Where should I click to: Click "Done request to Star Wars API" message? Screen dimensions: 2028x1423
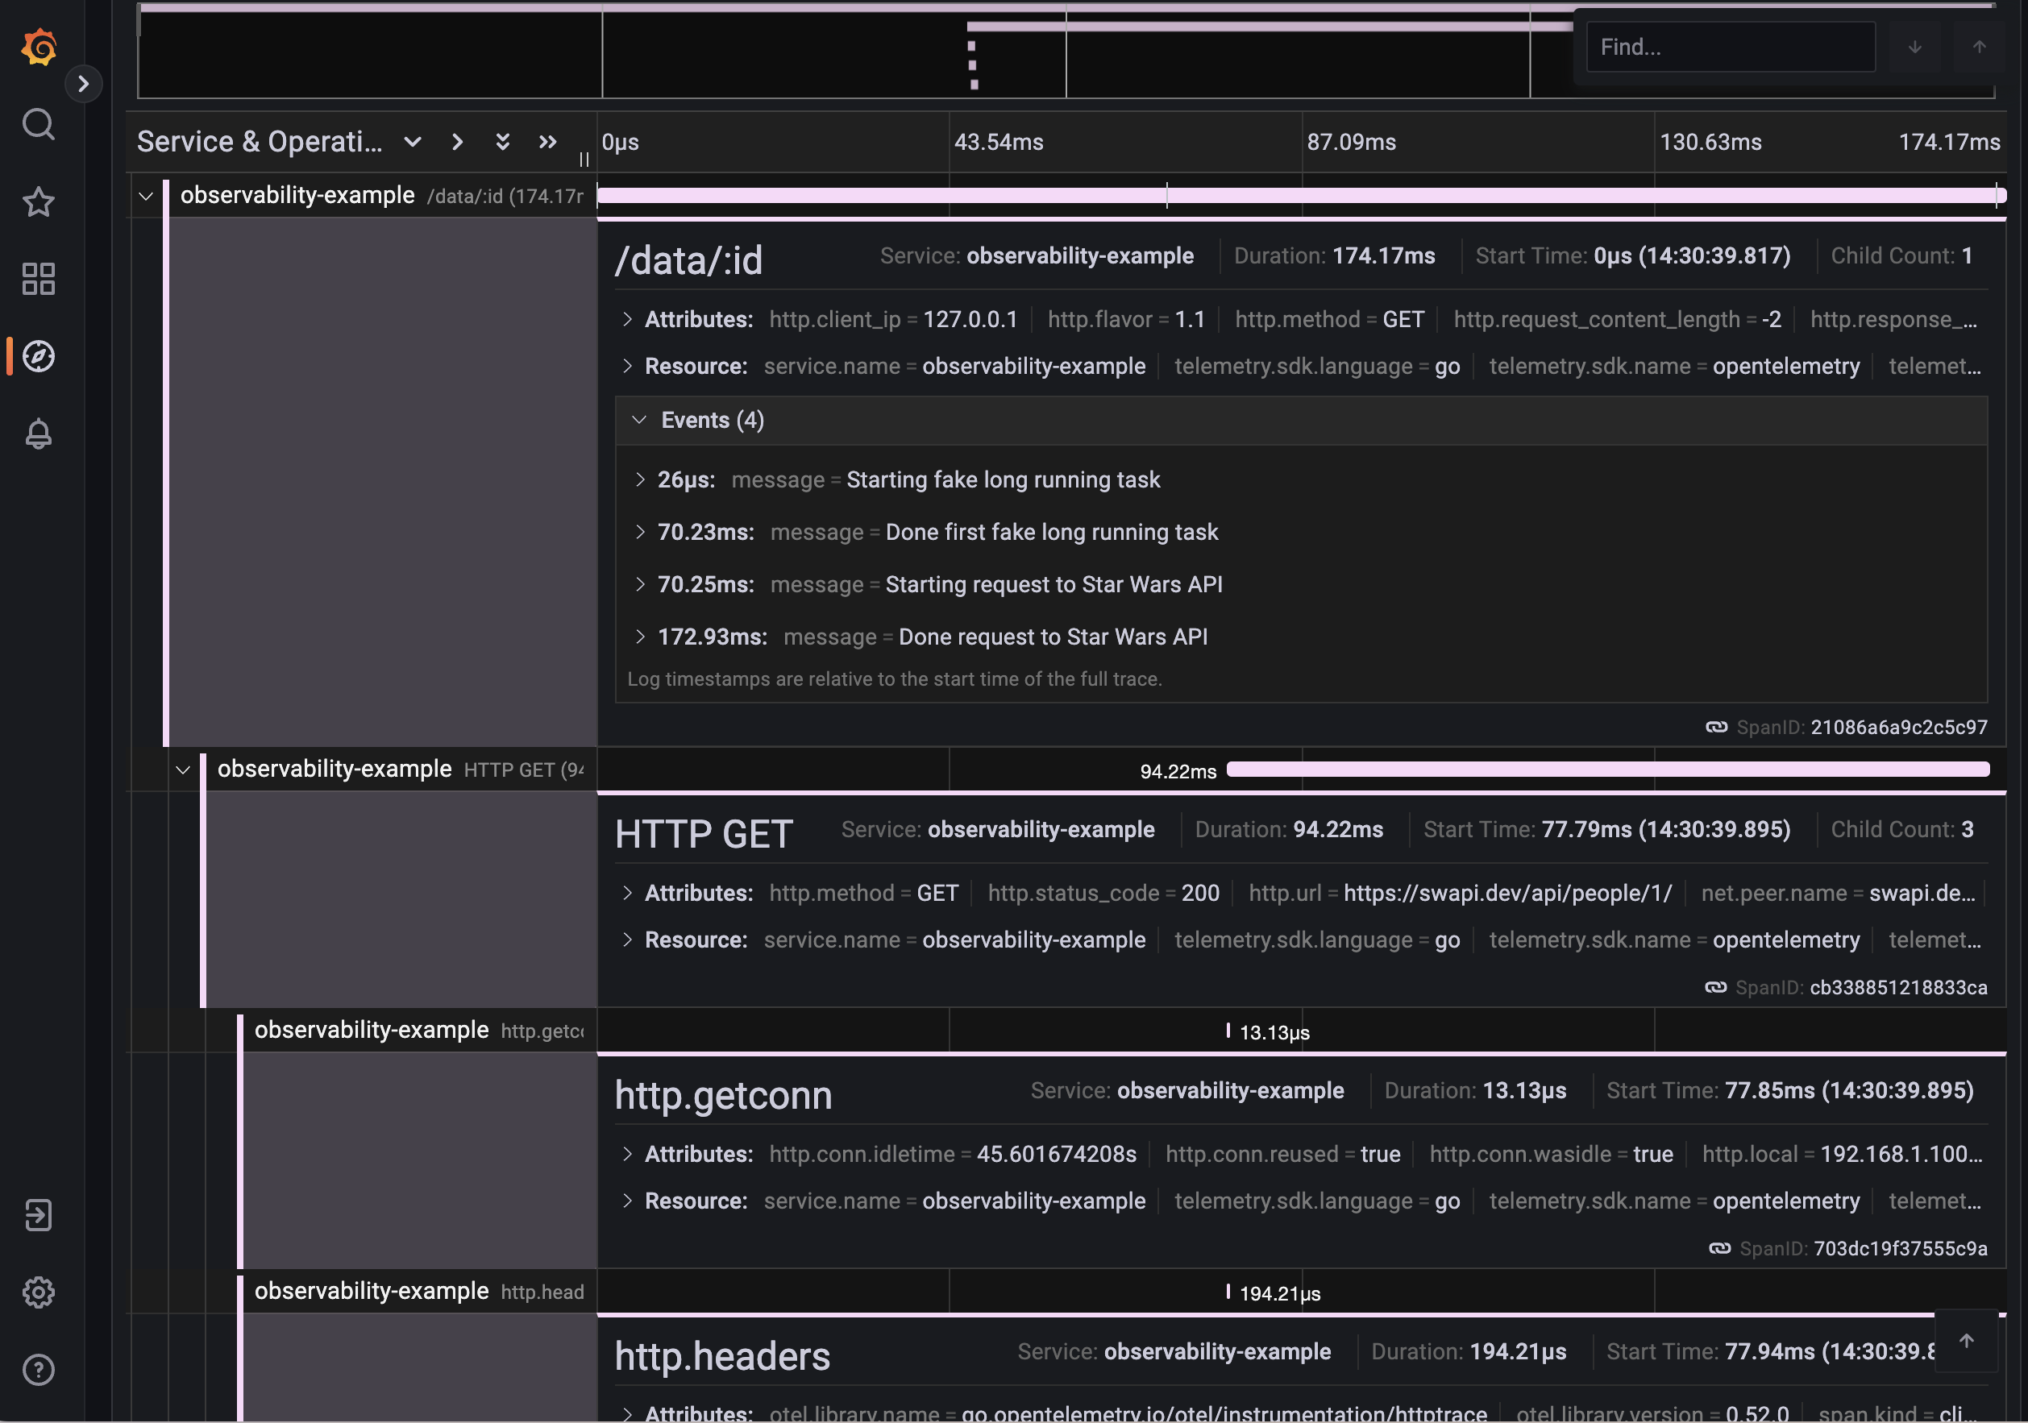pyautogui.click(x=1052, y=637)
